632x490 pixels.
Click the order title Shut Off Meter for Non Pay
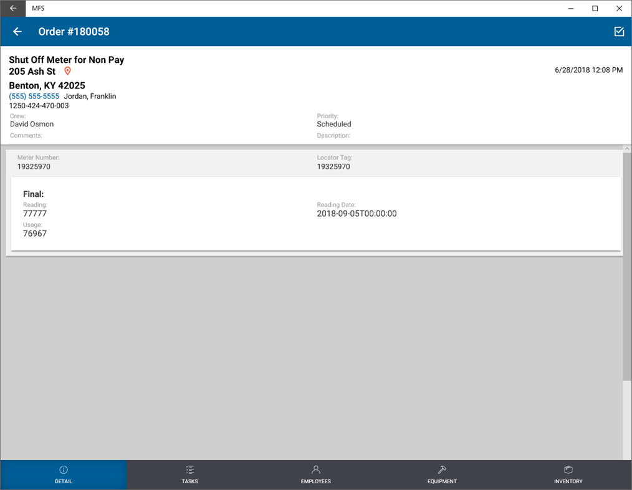67,60
